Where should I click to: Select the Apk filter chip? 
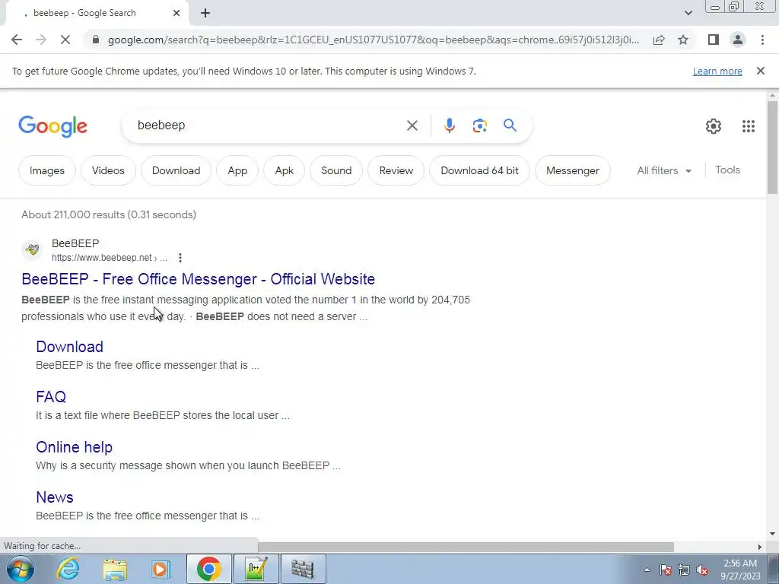click(285, 170)
